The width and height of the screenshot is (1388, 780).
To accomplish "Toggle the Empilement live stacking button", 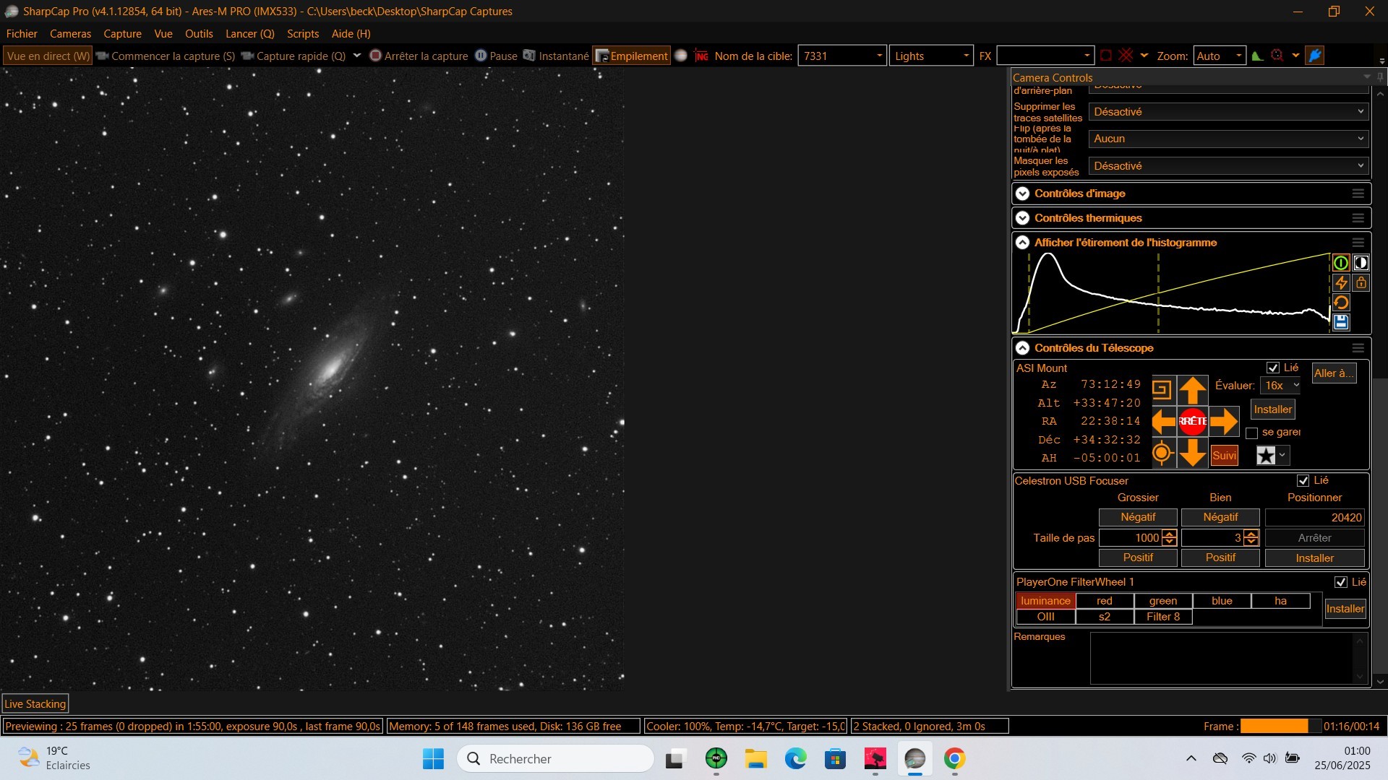I will tap(631, 56).
